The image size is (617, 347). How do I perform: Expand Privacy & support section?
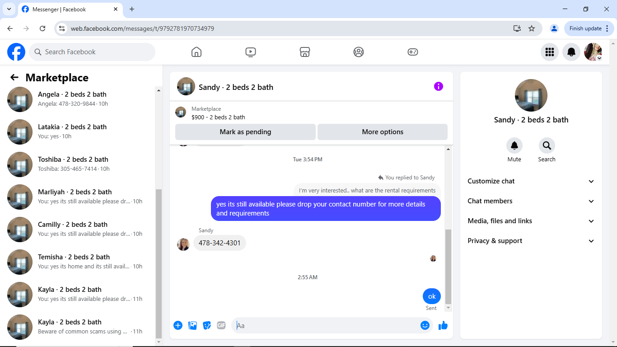(x=531, y=241)
